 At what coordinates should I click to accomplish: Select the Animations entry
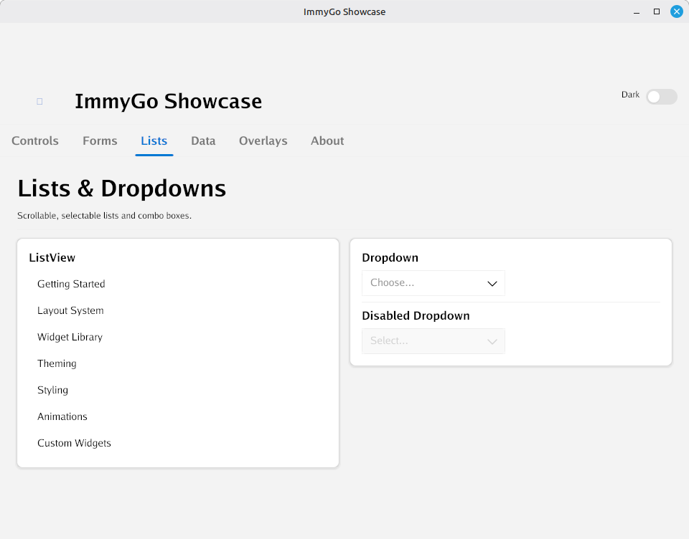coord(62,416)
